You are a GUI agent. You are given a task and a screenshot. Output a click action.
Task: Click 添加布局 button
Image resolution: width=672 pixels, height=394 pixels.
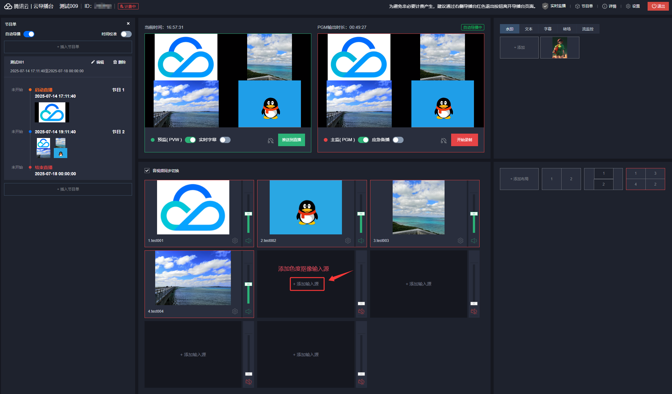(519, 179)
